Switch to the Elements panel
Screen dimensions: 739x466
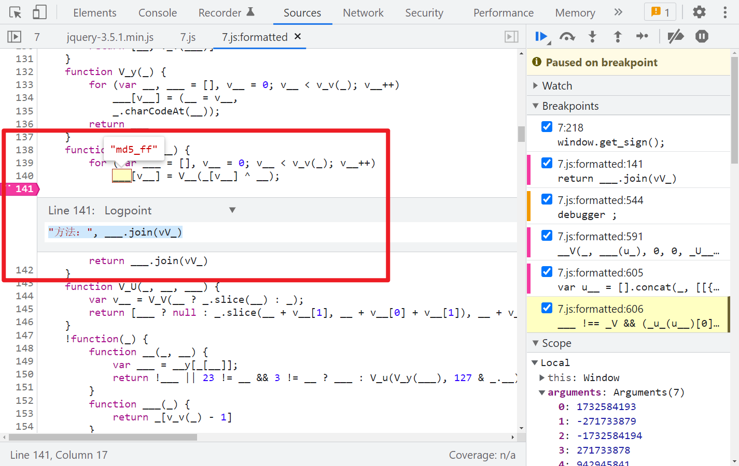(94, 12)
